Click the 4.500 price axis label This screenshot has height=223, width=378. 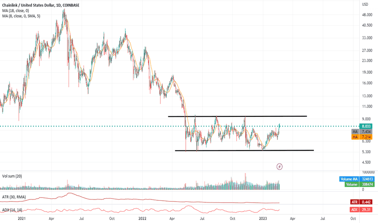tap(366, 163)
